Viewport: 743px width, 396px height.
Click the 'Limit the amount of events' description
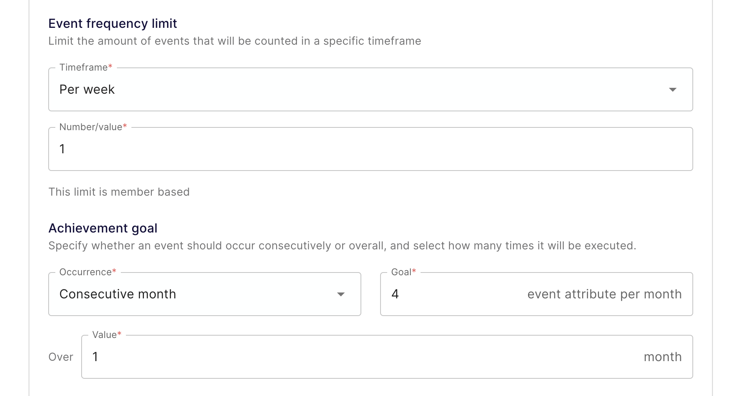click(x=235, y=41)
